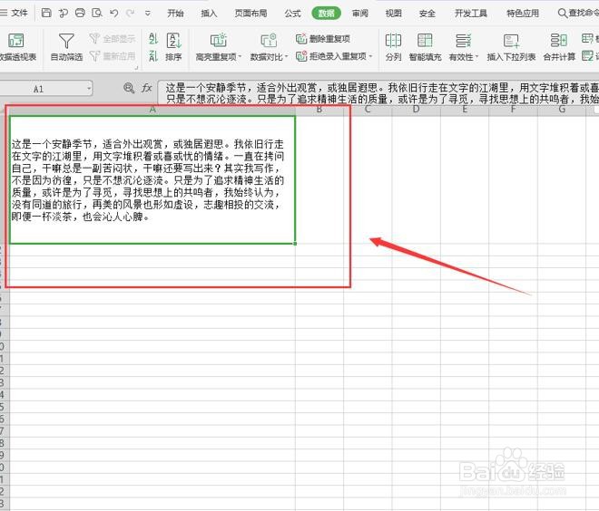Click the sort ascending A-Z icon
The height and width of the screenshot is (511, 599).
point(153,39)
